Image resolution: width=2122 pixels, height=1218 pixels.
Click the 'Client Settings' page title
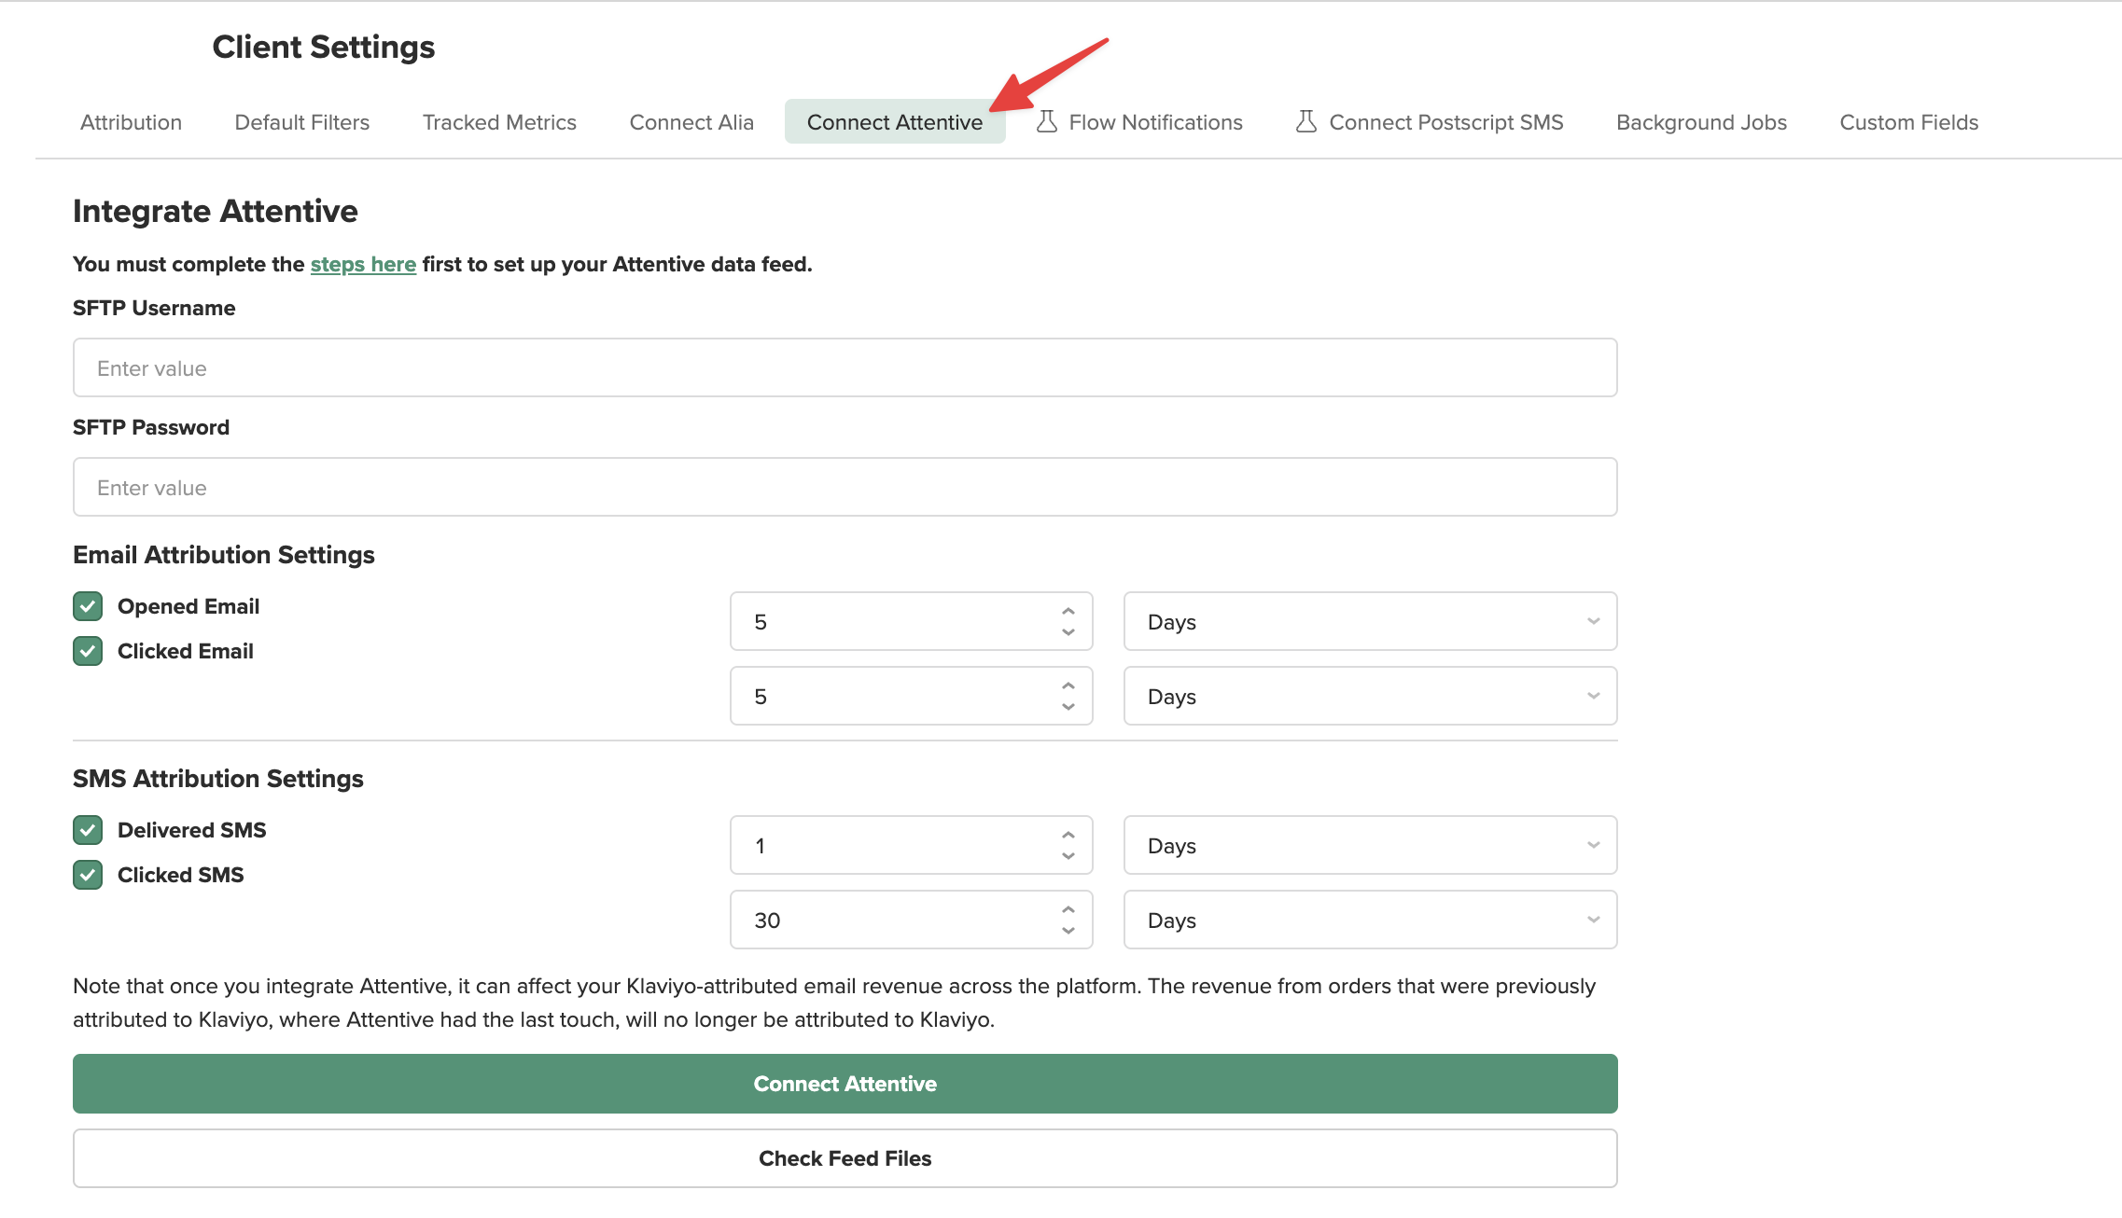point(324,47)
